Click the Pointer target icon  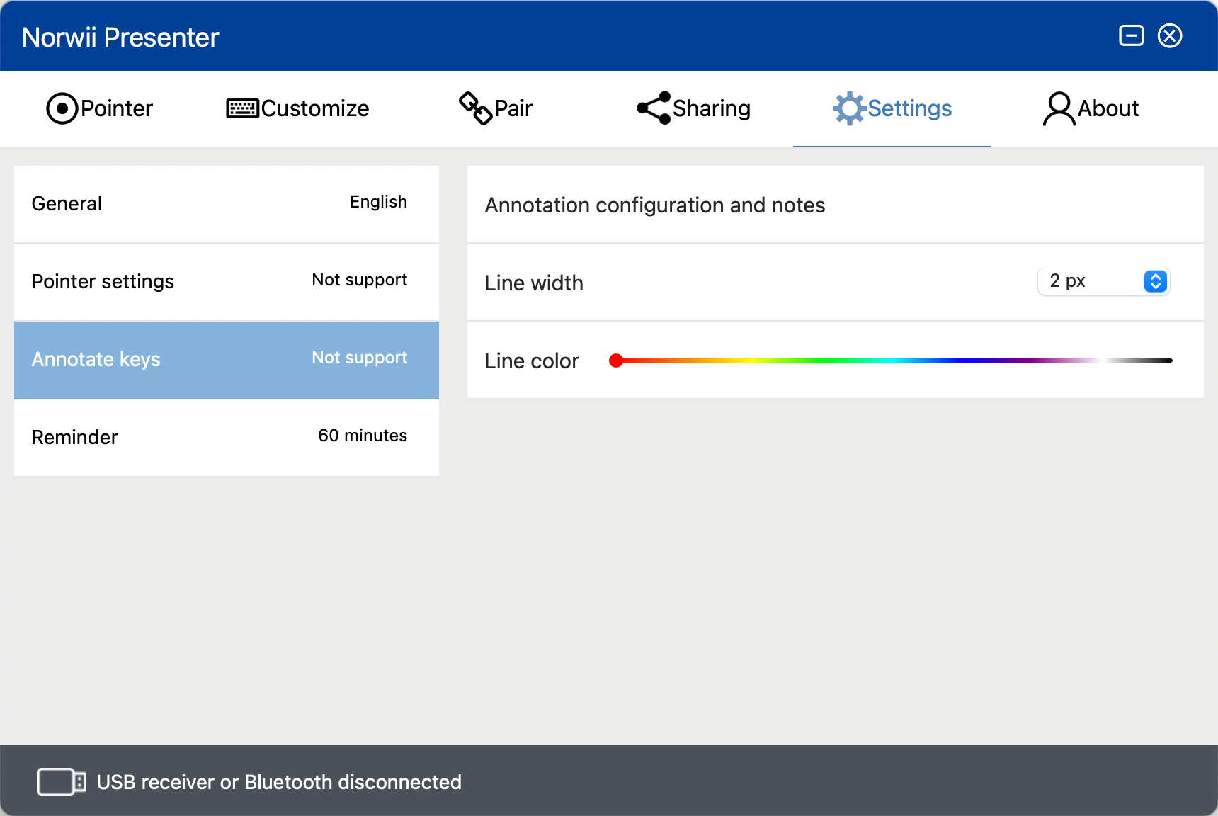62,108
